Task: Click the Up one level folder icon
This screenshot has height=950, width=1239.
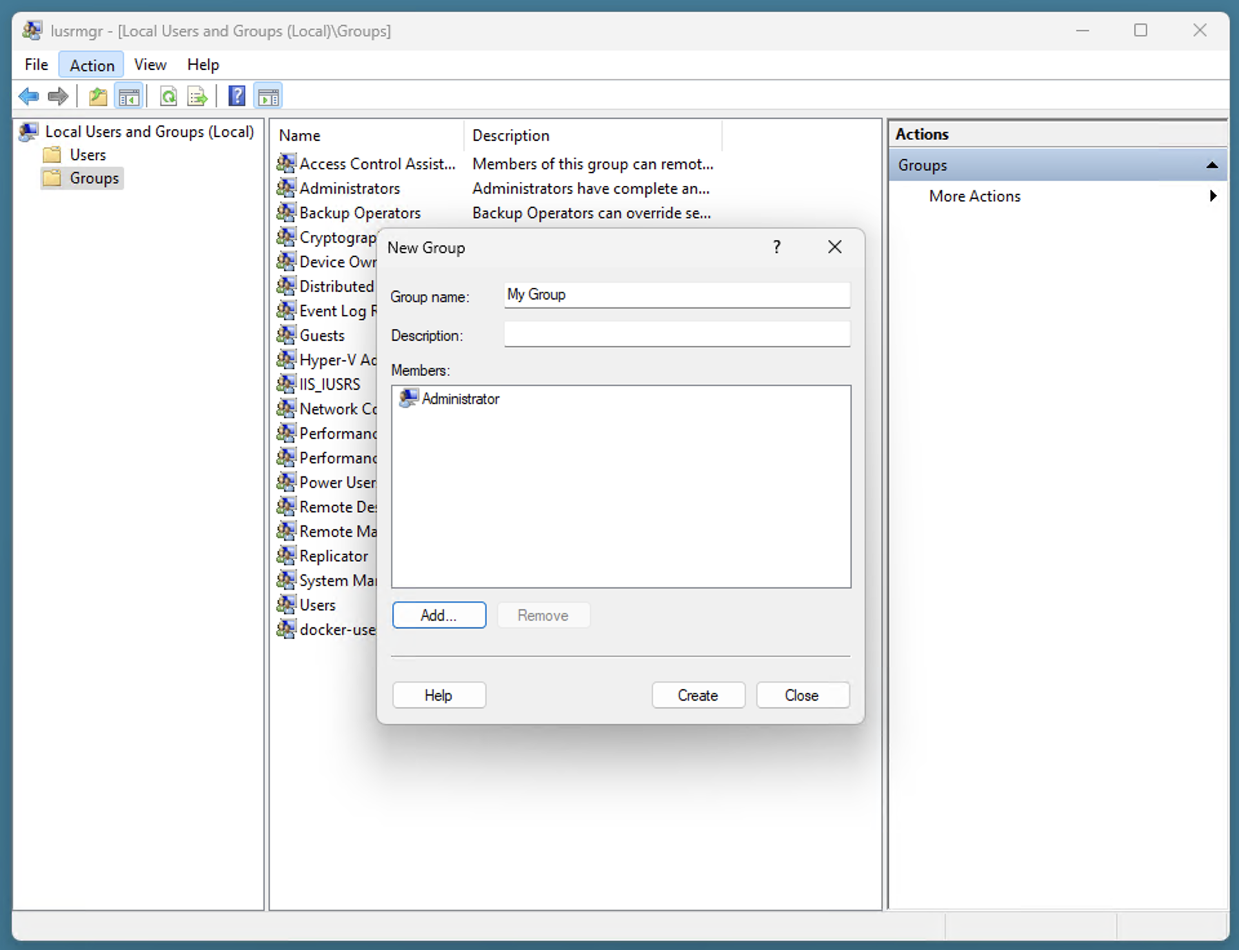Action: [97, 96]
